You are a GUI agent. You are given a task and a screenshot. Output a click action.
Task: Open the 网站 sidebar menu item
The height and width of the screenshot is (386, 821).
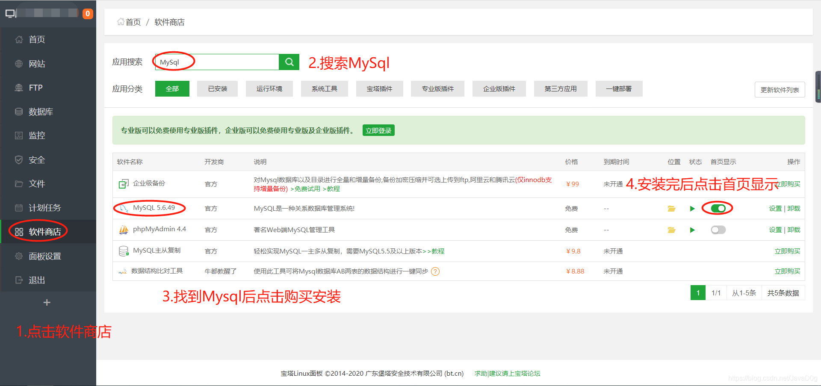pos(48,64)
